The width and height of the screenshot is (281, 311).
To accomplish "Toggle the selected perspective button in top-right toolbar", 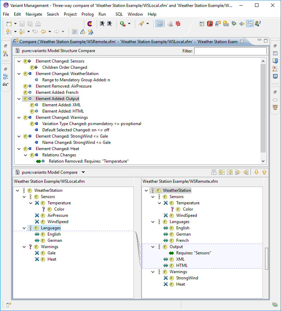I will pos(250,24).
